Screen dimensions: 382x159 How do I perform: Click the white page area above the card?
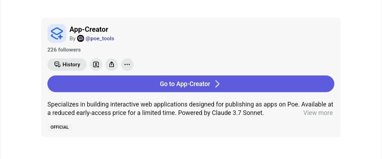tap(191, 9)
